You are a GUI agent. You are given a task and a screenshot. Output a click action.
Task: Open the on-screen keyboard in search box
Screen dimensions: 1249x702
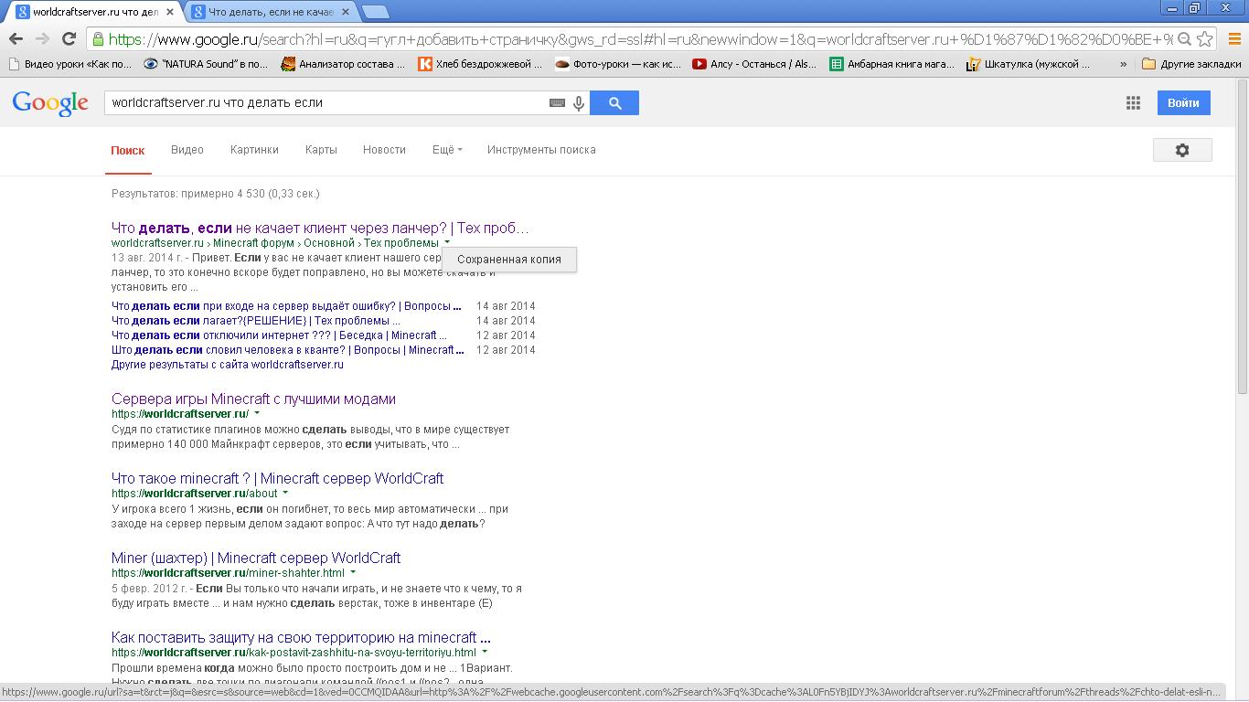(x=557, y=103)
